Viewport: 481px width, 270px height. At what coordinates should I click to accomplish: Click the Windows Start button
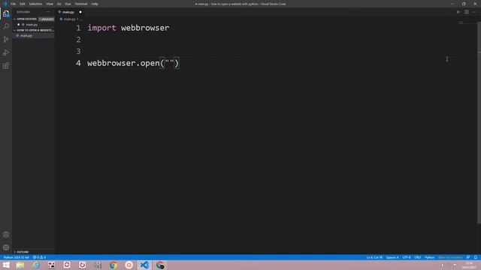(x=6, y=265)
